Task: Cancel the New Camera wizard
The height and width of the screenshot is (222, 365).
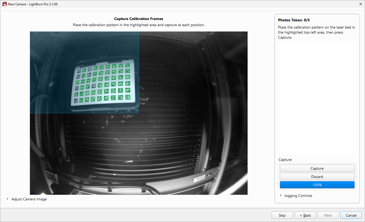Action: coord(351,215)
